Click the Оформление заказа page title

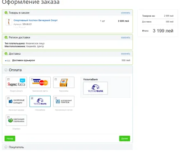(31, 2)
